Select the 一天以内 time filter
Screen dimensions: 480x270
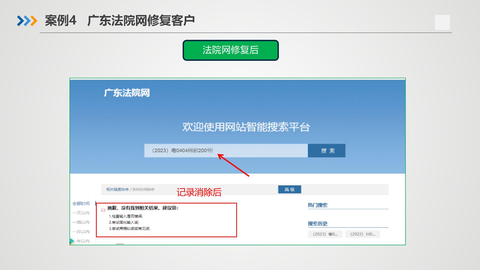point(81,213)
